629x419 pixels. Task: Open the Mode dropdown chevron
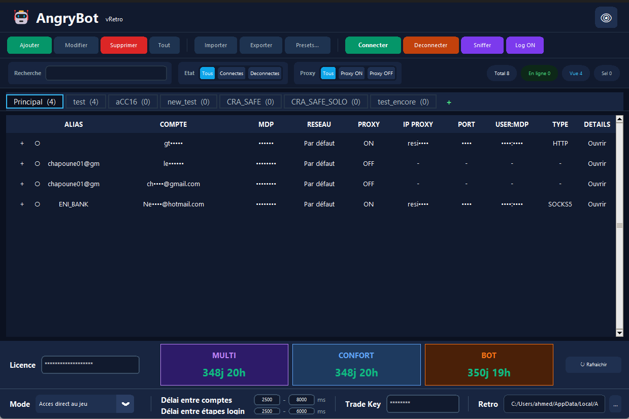(x=125, y=404)
